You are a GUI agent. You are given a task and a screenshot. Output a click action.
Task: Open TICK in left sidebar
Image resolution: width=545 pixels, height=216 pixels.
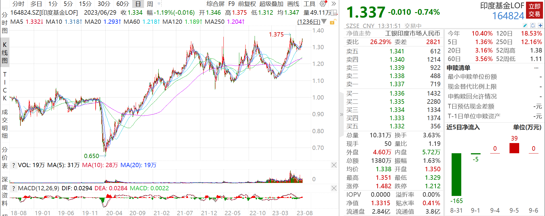tap(5, 86)
